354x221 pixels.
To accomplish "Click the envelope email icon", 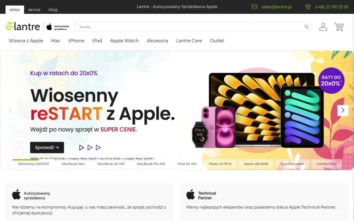I will [x=254, y=7].
